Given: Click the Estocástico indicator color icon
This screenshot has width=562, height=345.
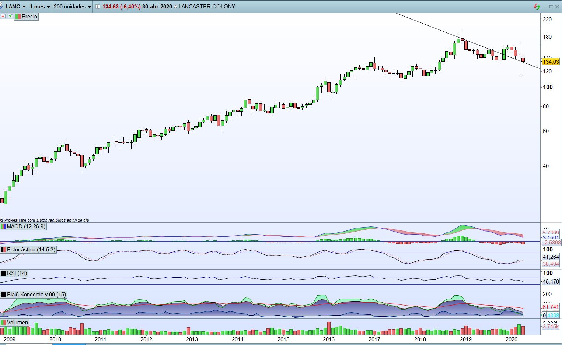Looking at the screenshot, I should click(3, 250).
